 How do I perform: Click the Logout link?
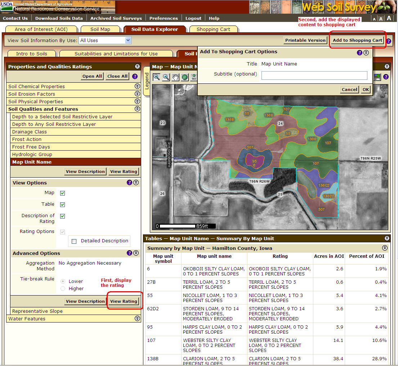[193, 18]
